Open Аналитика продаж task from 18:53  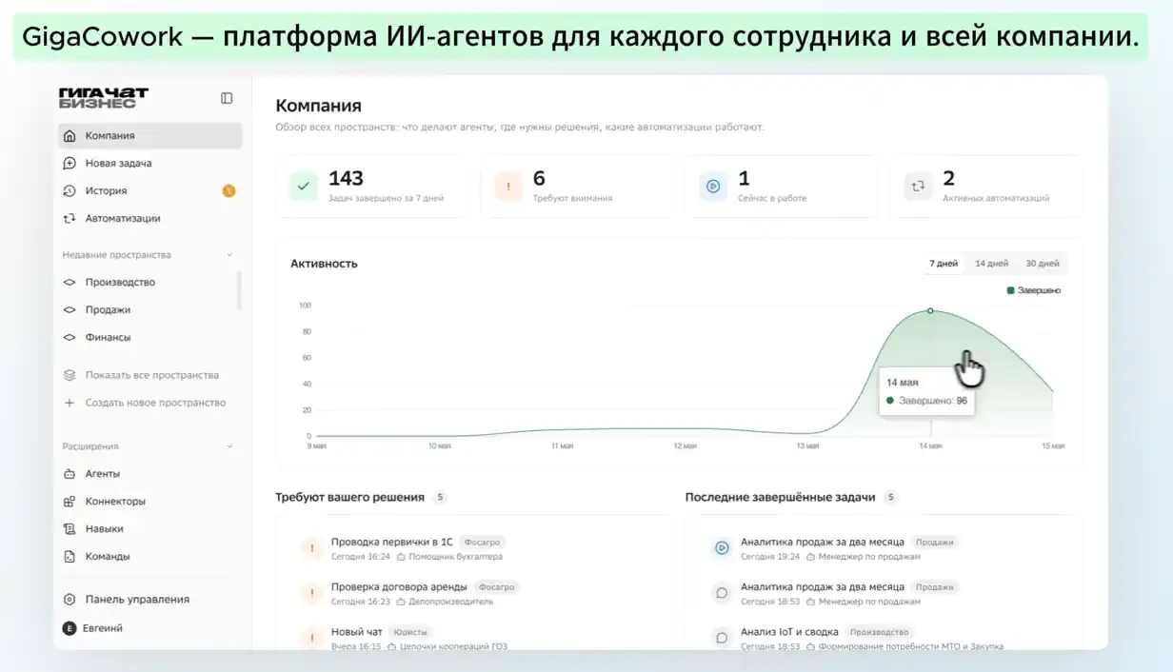[822, 587]
